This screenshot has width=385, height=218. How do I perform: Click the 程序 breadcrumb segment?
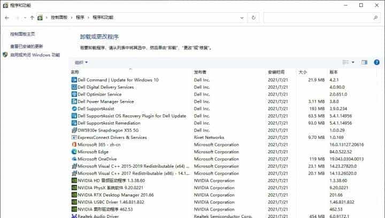80,18
